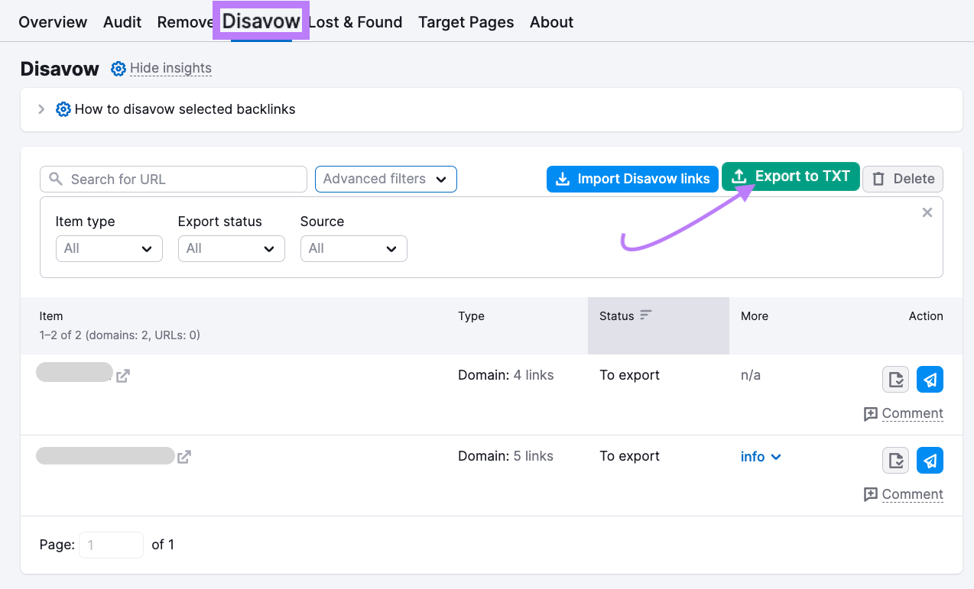
Task: Click the magnifying glass in the search field
Action: coord(55,179)
